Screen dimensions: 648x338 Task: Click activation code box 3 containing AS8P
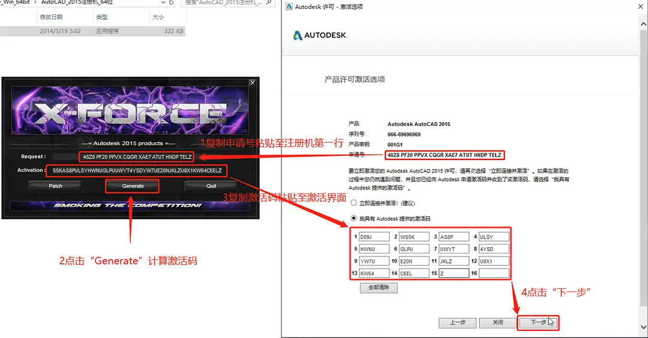click(x=454, y=237)
